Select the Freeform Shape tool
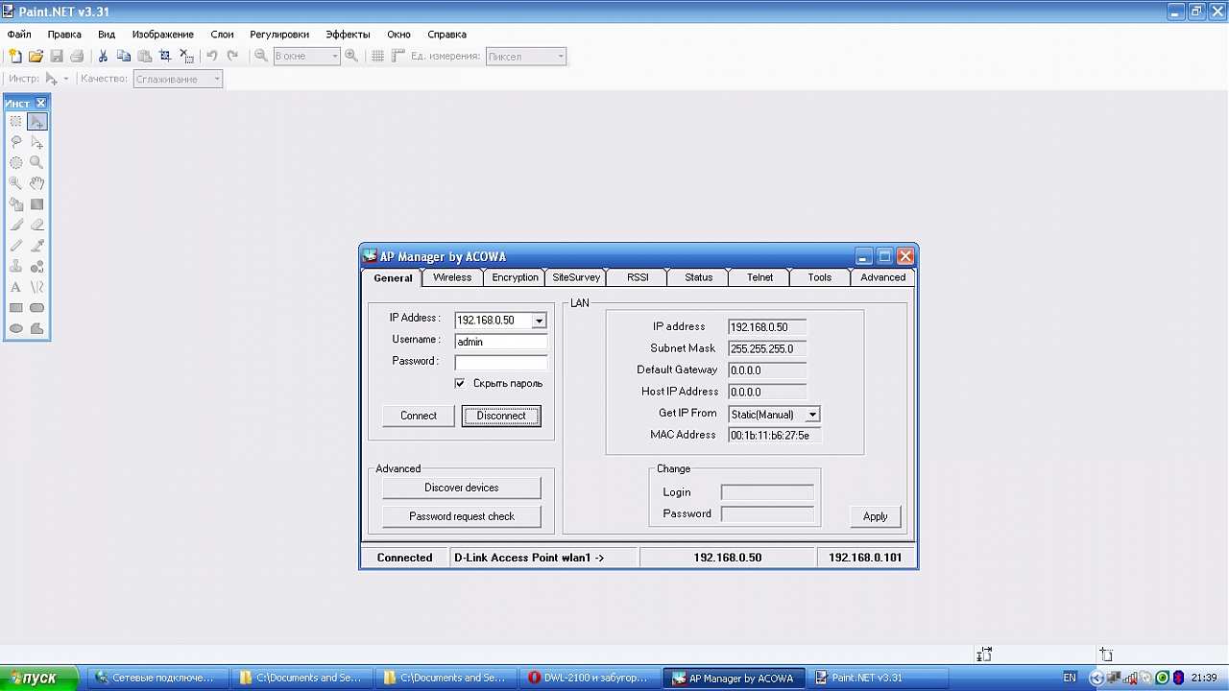 36,328
